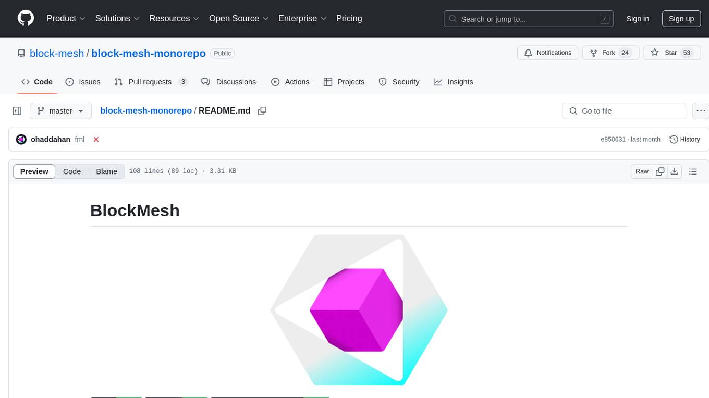Open the block-mesh-monorepo repository link in header
Image resolution: width=709 pixels, height=398 pixels.
pyautogui.click(x=149, y=53)
